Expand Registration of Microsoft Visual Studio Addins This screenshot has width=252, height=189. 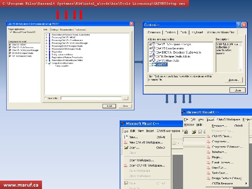[x=47, y=35]
